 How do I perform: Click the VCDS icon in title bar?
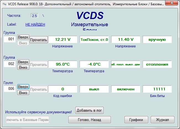(4, 4)
